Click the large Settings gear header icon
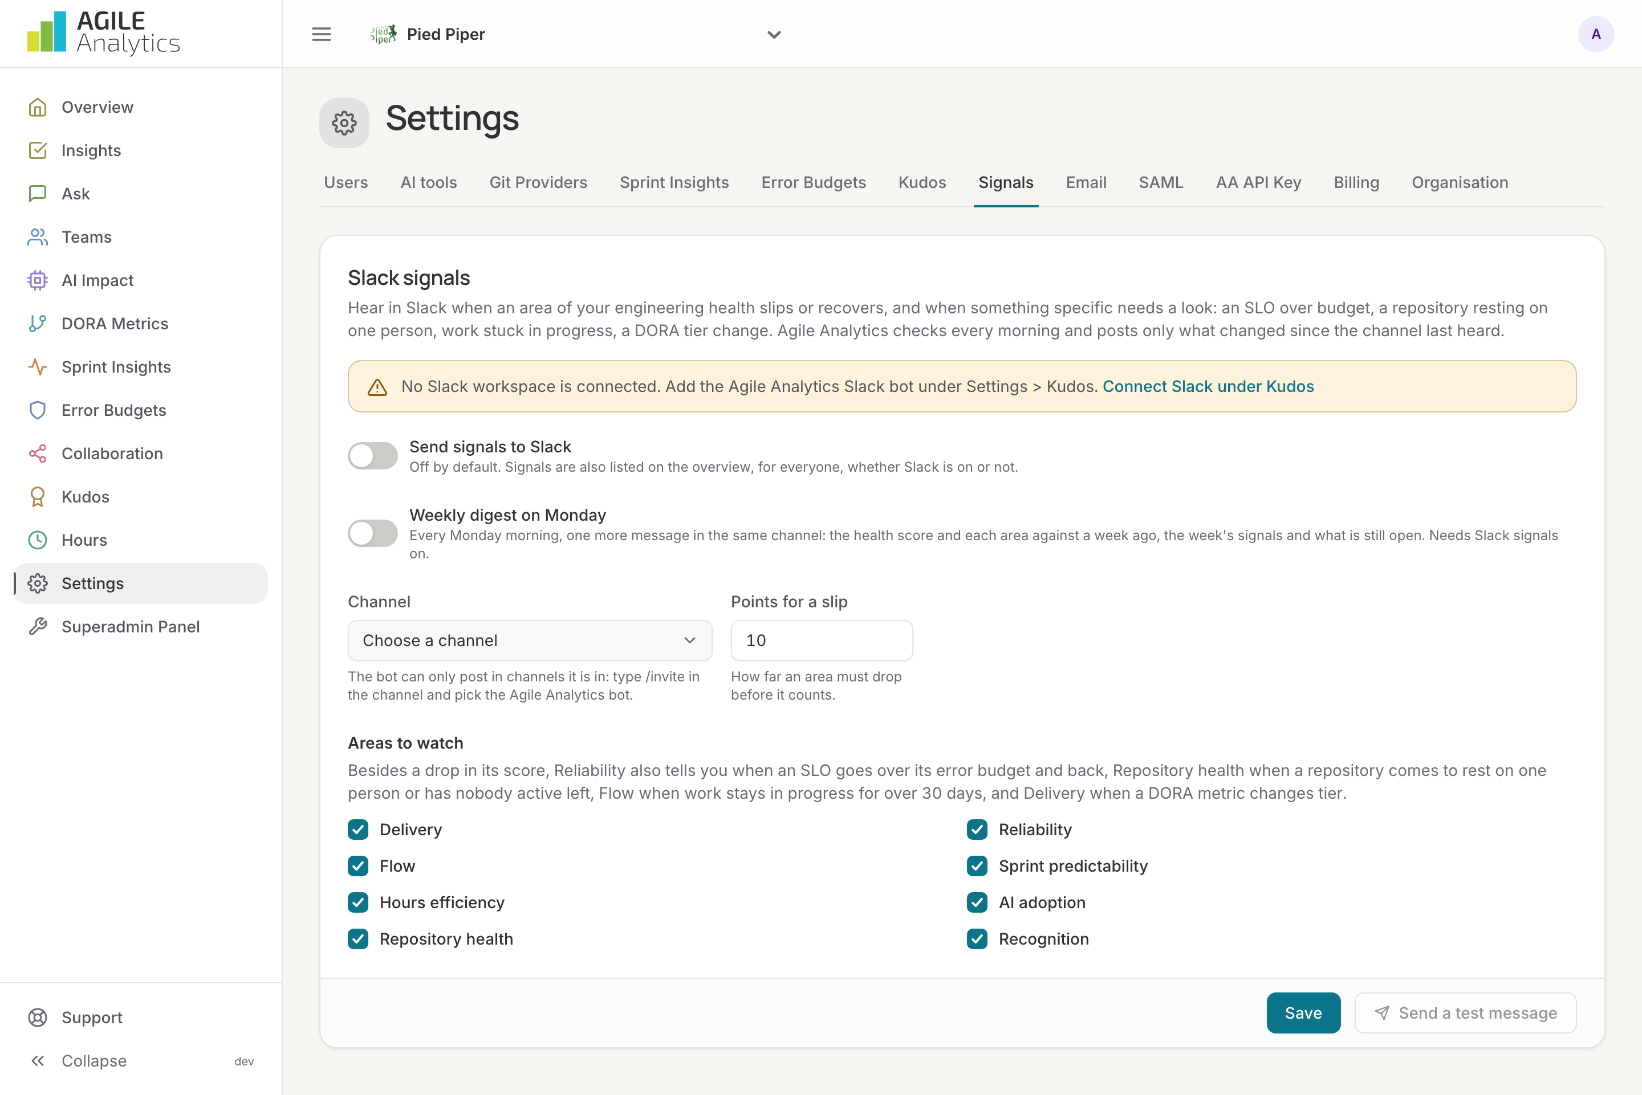Image resolution: width=1642 pixels, height=1095 pixels. pyautogui.click(x=344, y=123)
